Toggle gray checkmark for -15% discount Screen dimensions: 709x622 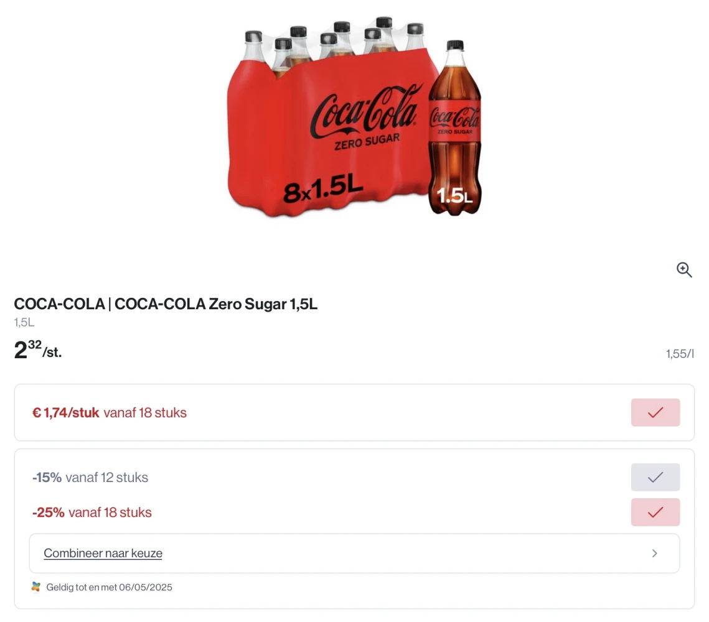655,477
